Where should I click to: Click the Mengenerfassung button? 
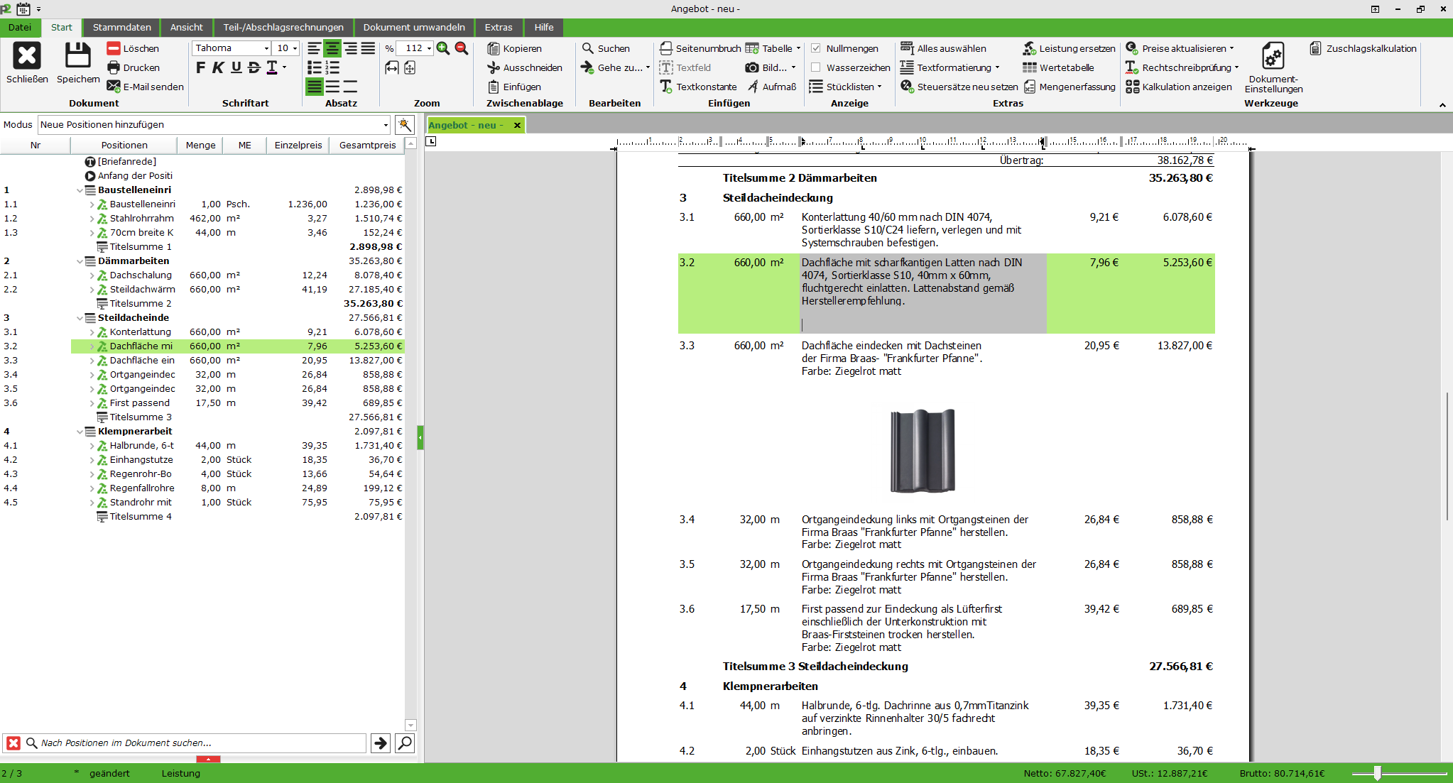coord(1070,87)
